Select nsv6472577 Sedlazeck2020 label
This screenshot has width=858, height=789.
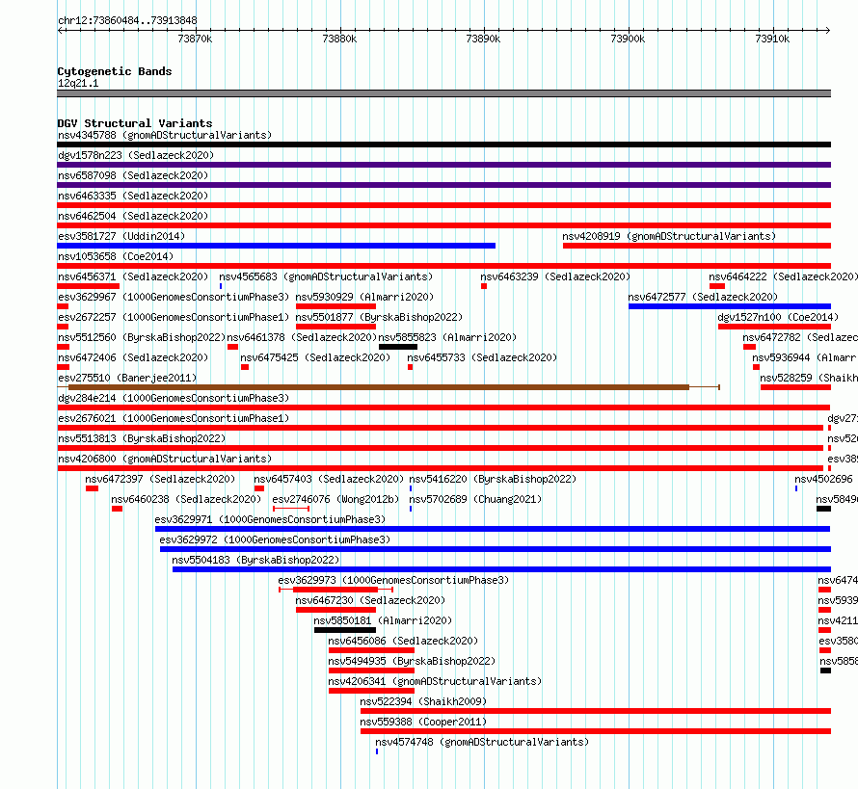coord(703,297)
